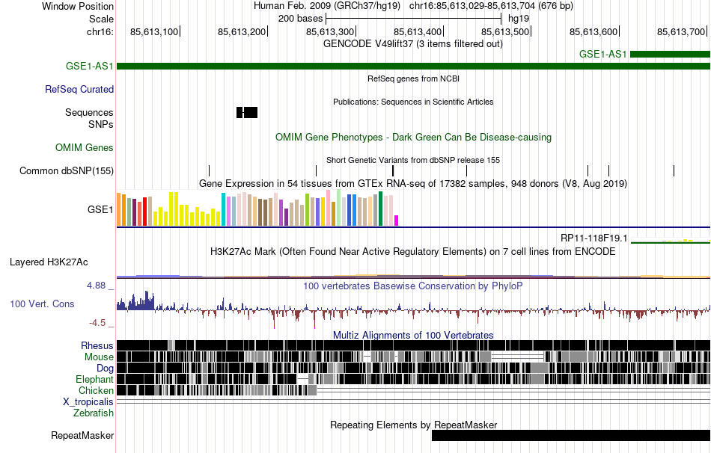Viewport: 711px width, 453px height.
Task: Click the 100 Vert. Cons track label
Action: pos(42,304)
